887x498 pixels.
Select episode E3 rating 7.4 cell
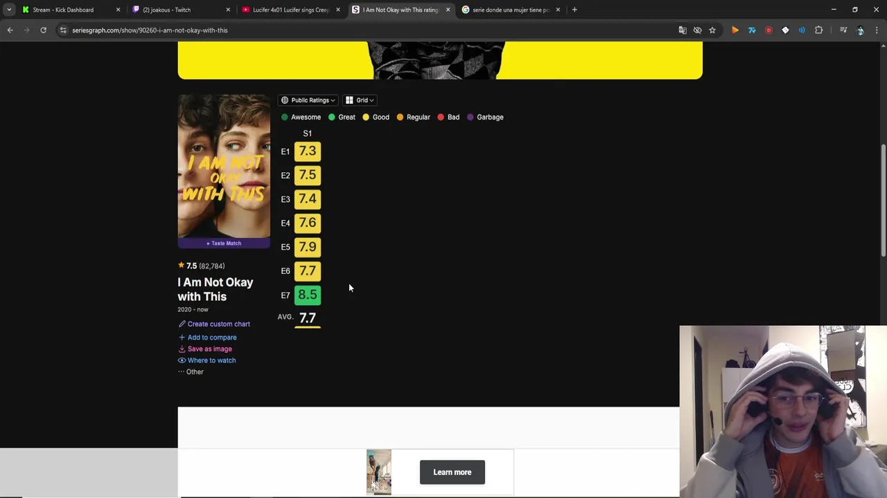coord(307,199)
